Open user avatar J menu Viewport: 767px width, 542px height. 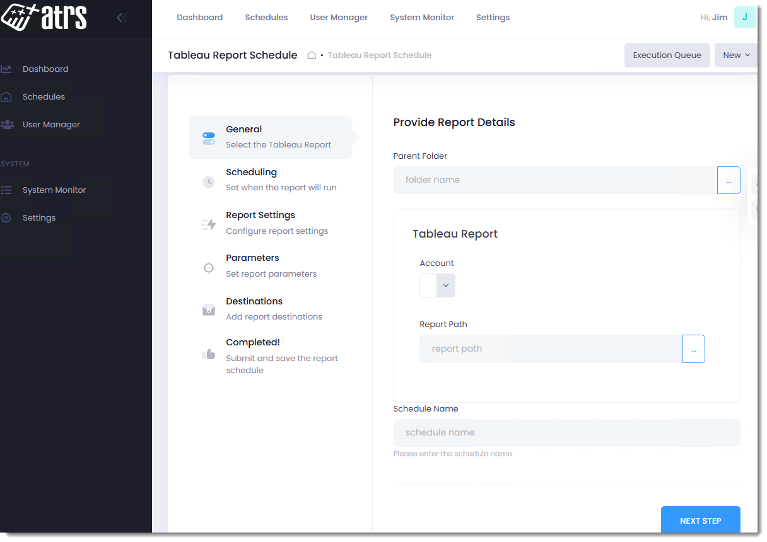pyautogui.click(x=745, y=17)
